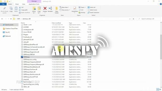This screenshot has width=162, height=91.
Task: Sort by the Size column header
Action: point(84,23)
